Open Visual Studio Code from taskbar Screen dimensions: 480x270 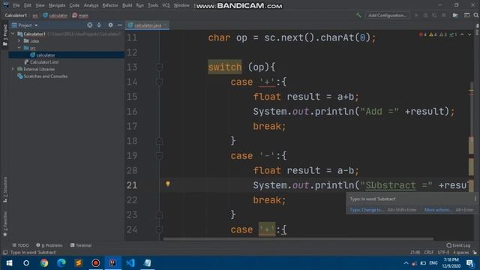click(130, 263)
